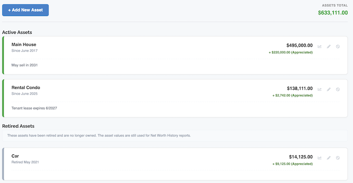Screen dimensions: 353x183
Task: Edit the Rental Condo asset
Action: (329, 89)
